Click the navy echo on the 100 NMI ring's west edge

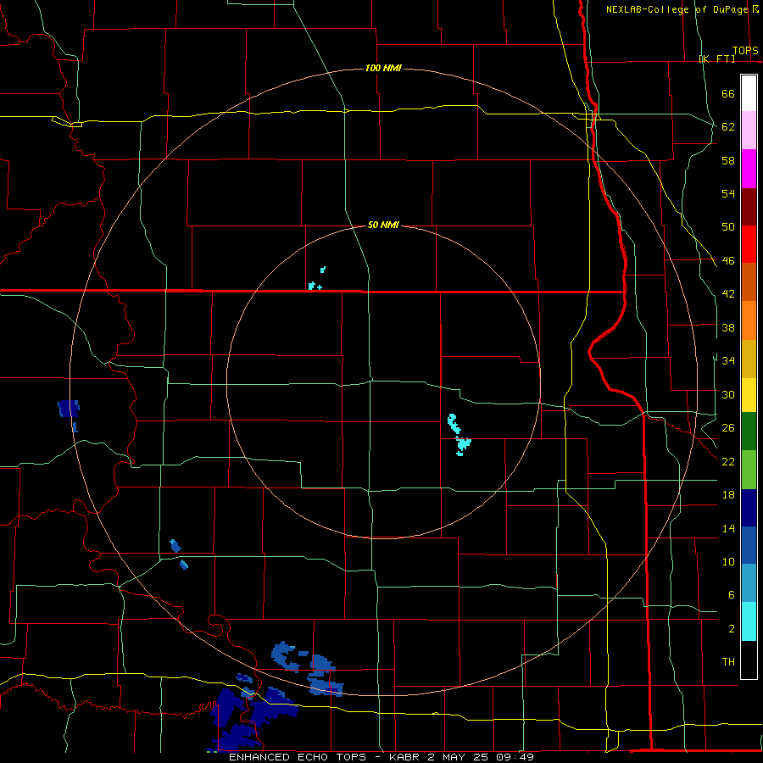[x=69, y=409]
